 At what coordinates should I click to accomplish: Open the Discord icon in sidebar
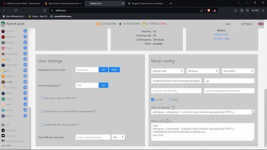pyautogui.click(x=3, y=136)
